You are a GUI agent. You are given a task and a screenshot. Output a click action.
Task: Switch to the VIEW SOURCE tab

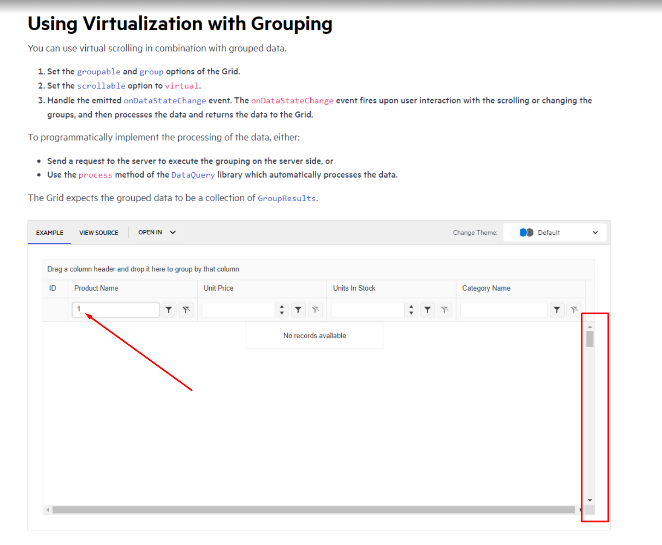(99, 233)
